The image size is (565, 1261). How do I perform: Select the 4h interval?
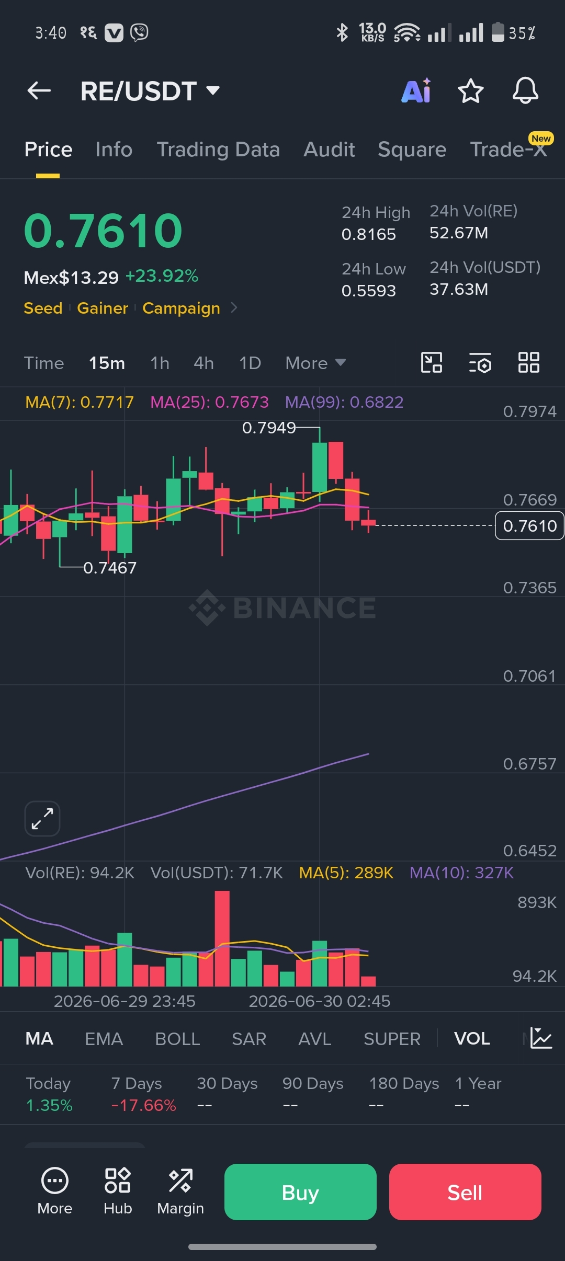click(x=204, y=363)
